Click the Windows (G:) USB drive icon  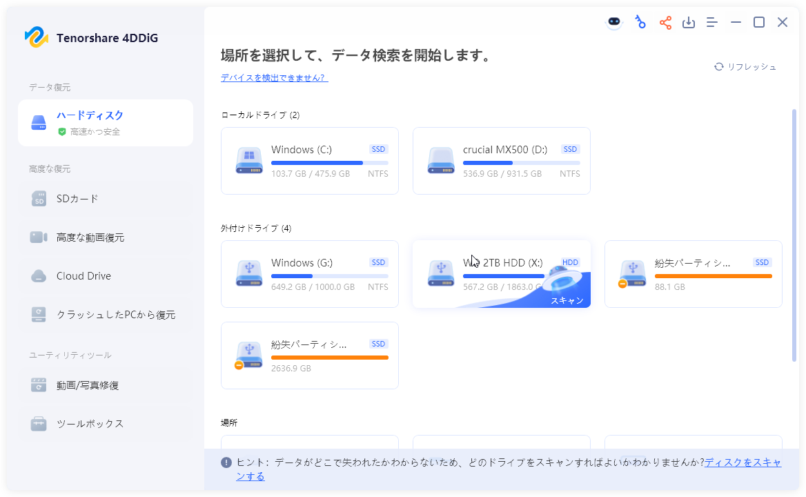[x=249, y=273]
